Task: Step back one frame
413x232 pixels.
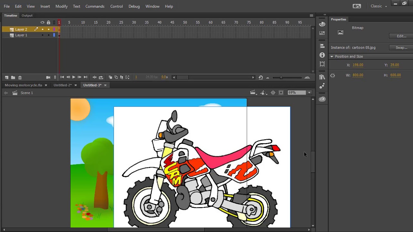Action: (68, 77)
